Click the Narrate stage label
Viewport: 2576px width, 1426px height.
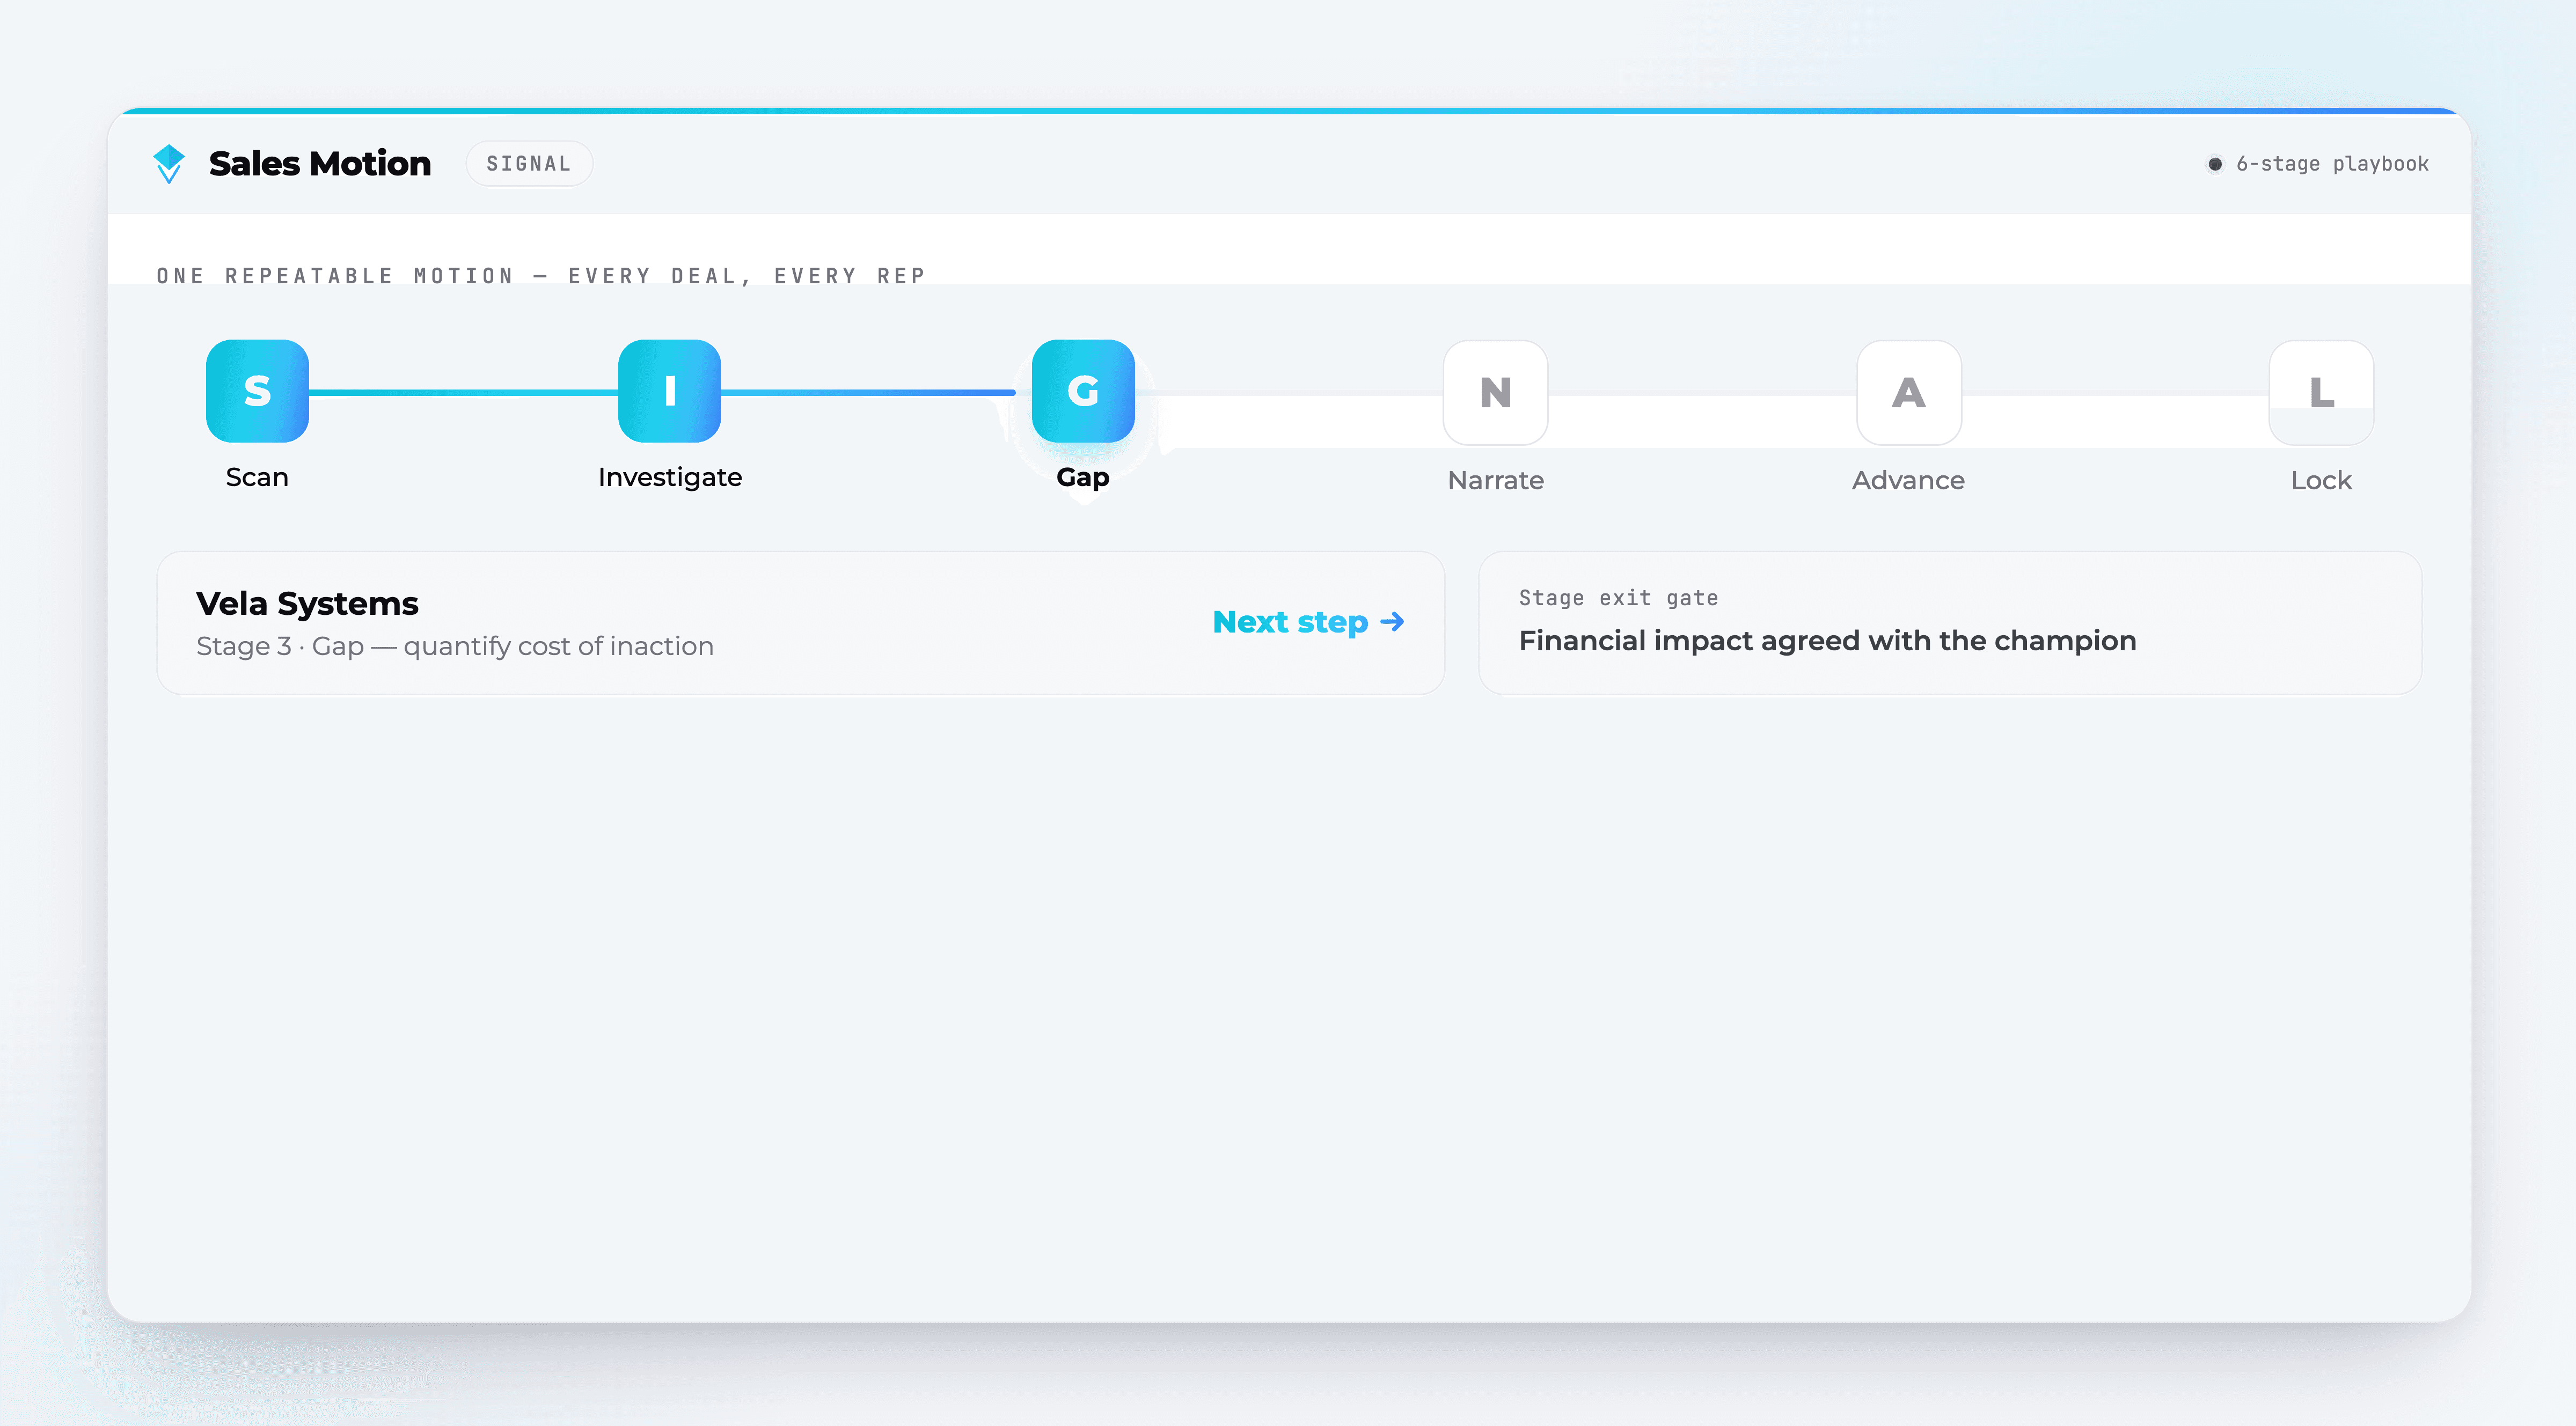tap(1496, 481)
